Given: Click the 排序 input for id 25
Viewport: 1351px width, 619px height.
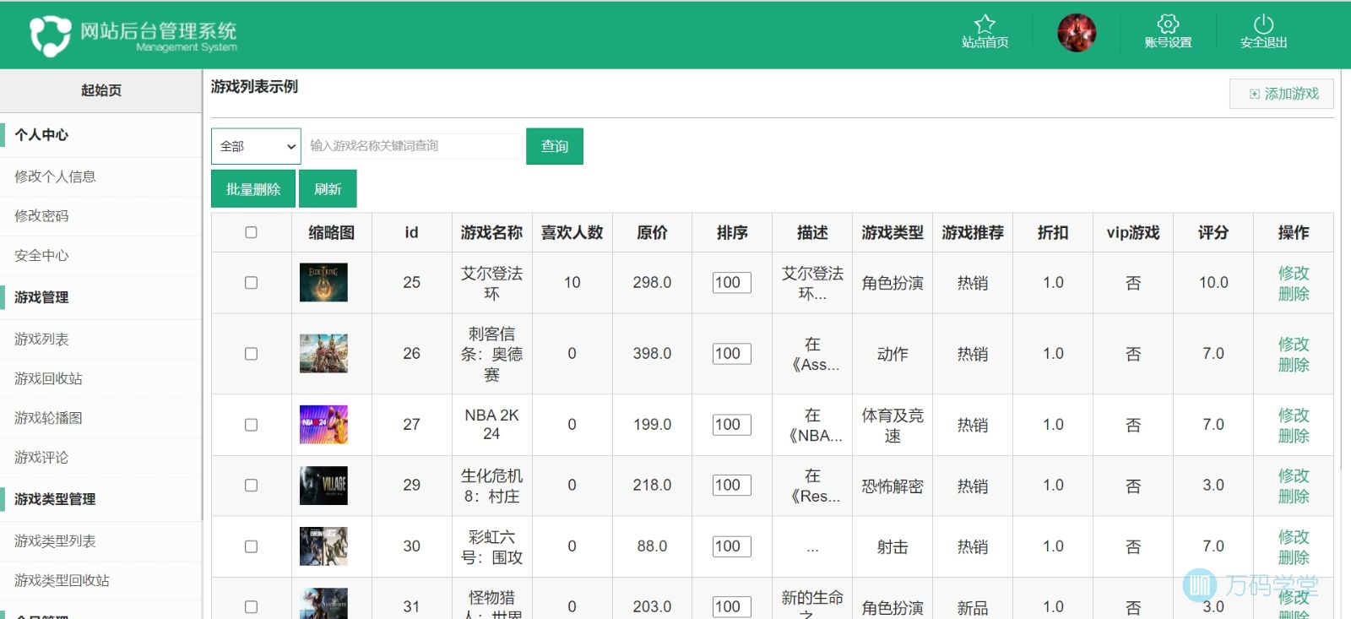Looking at the screenshot, I should click(731, 283).
